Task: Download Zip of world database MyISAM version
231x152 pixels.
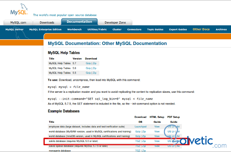Action: 144,132
